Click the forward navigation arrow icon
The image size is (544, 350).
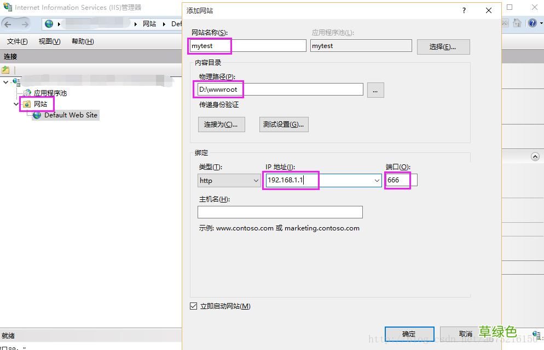pos(25,24)
